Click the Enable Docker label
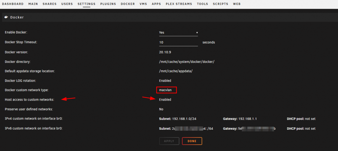 click(x=16, y=32)
